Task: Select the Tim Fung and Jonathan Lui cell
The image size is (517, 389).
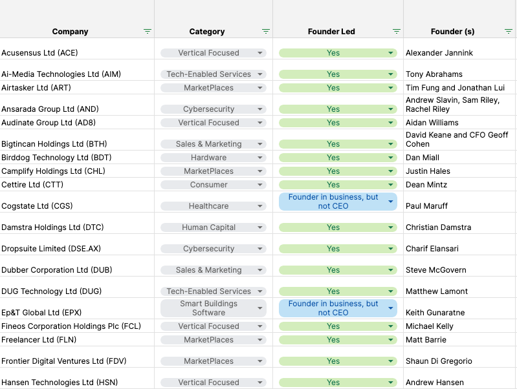Action: [x=460, y=88]
